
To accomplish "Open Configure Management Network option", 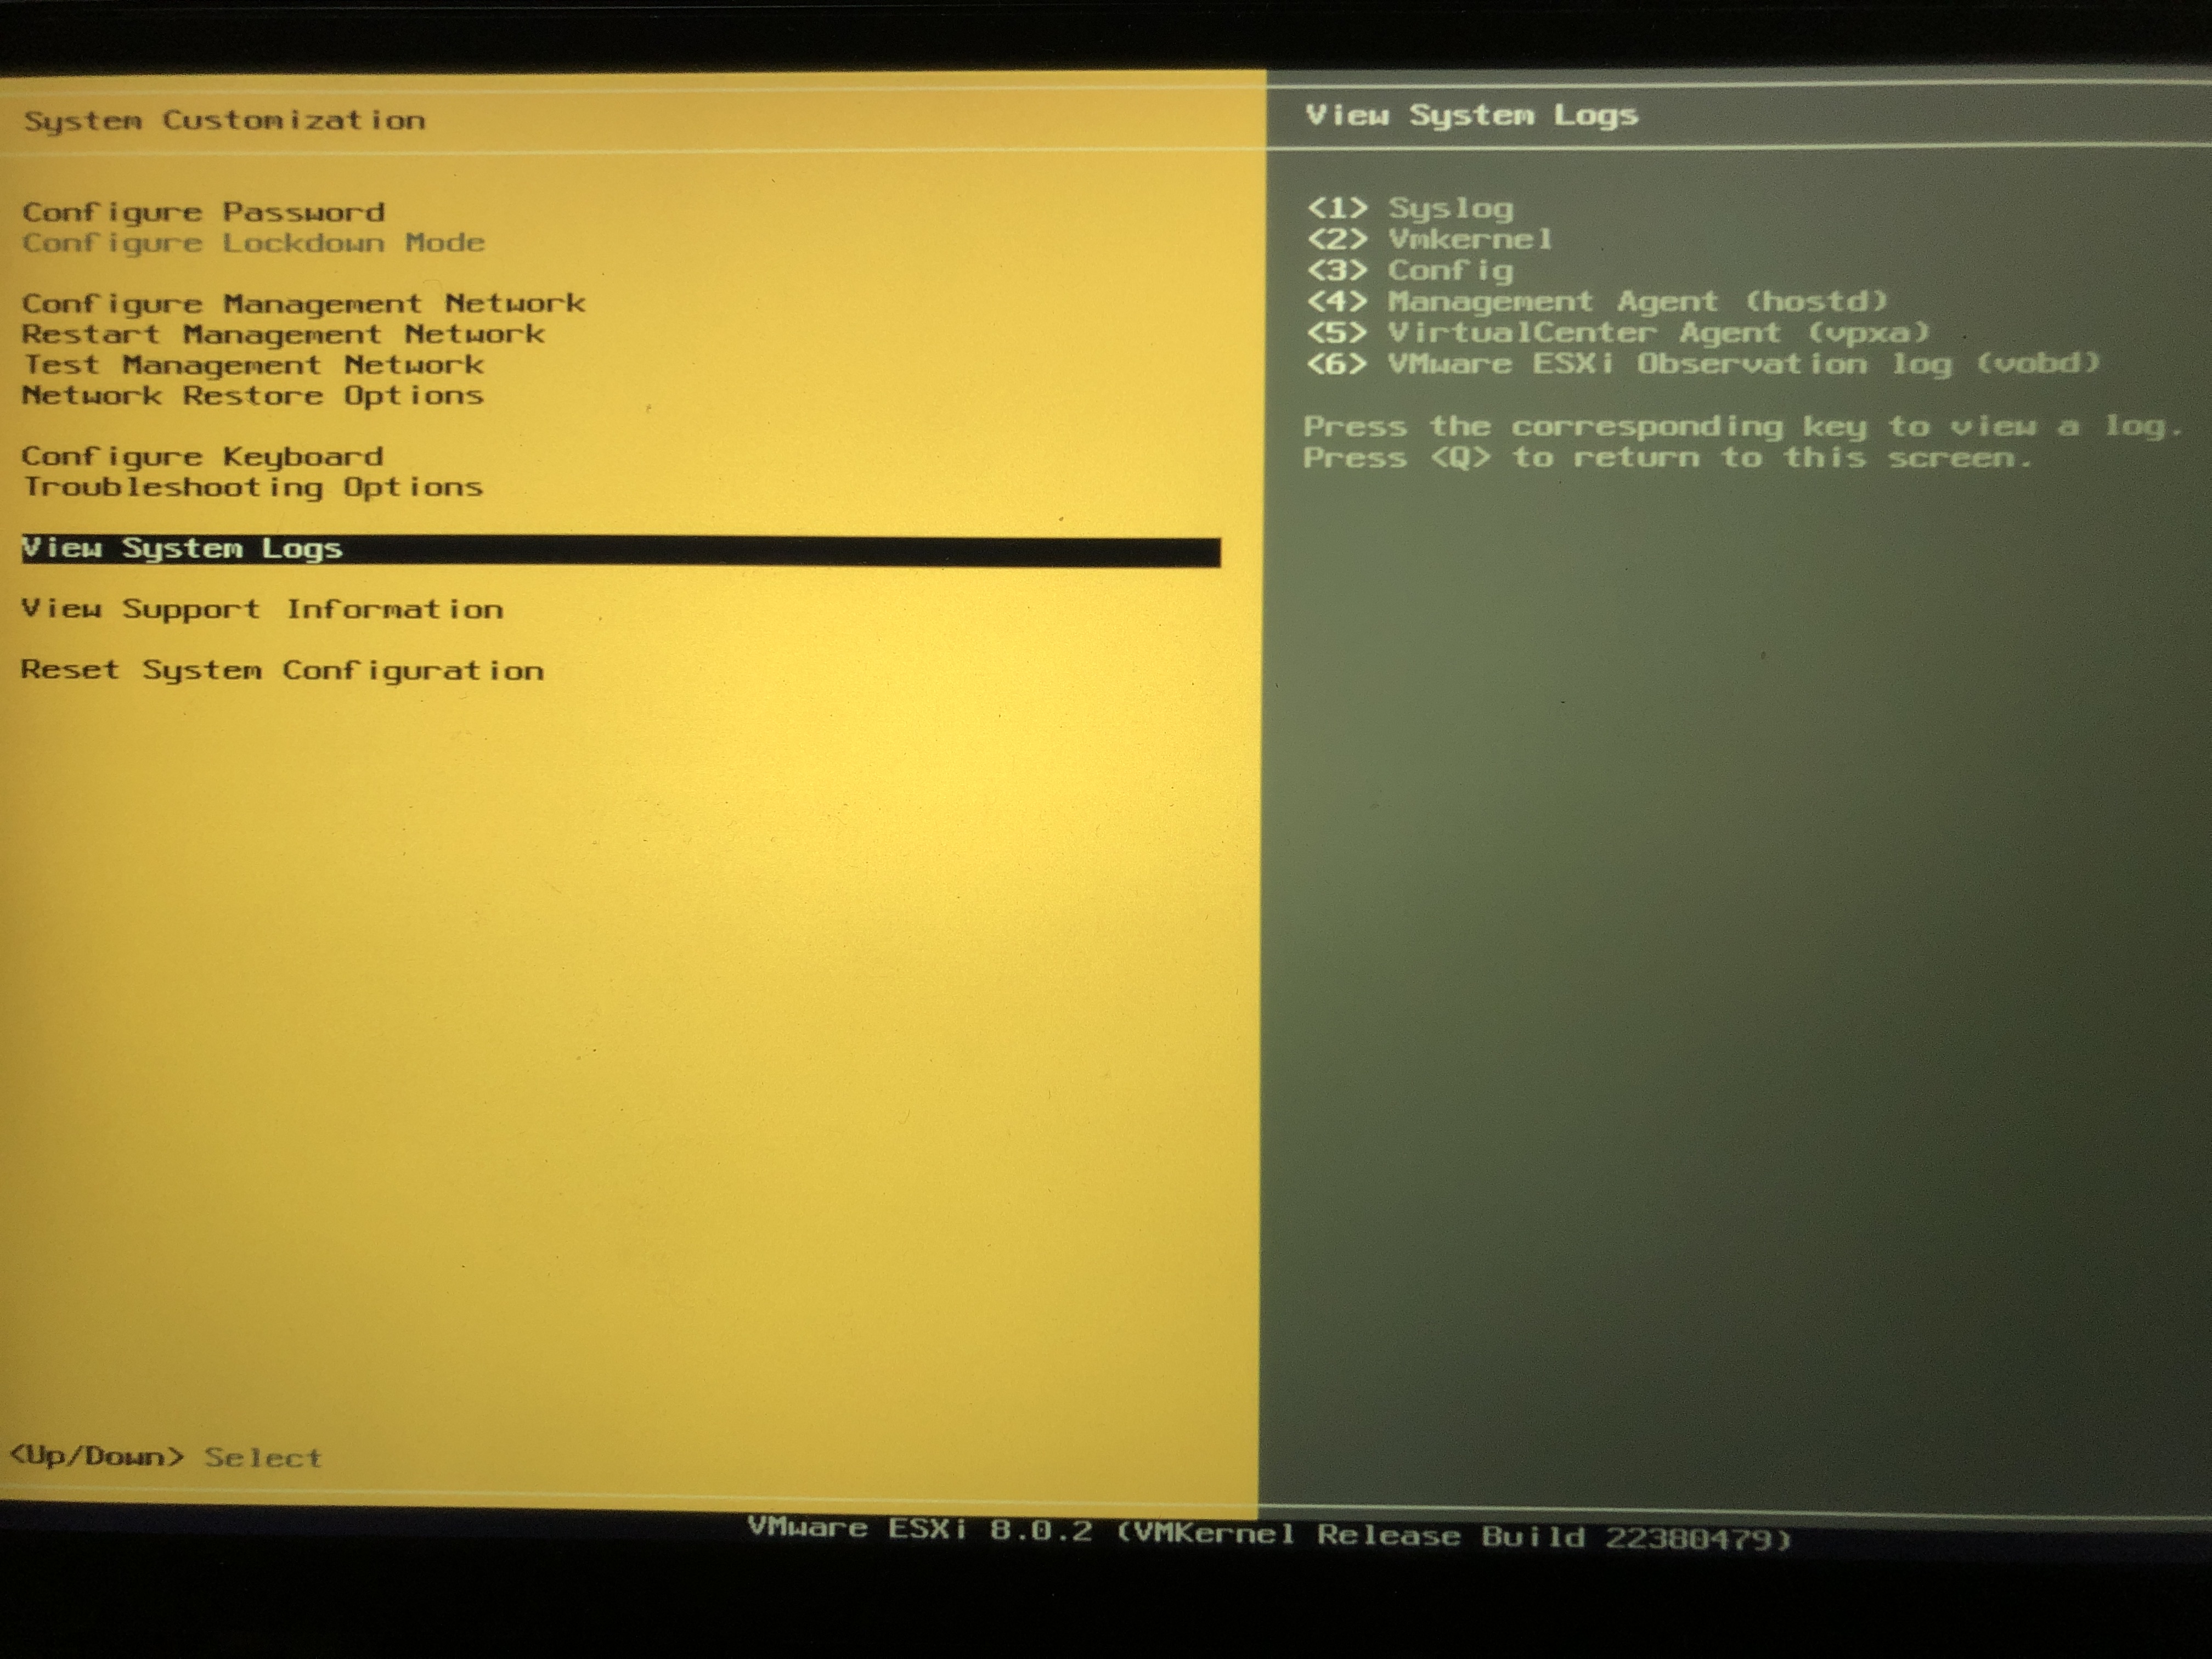I will click(303, 303).
